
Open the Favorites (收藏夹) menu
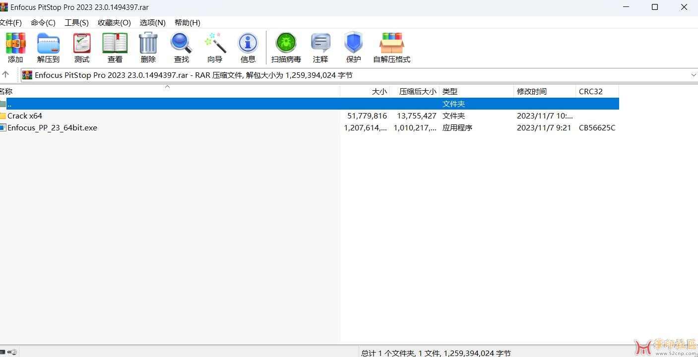click(114, 23)
